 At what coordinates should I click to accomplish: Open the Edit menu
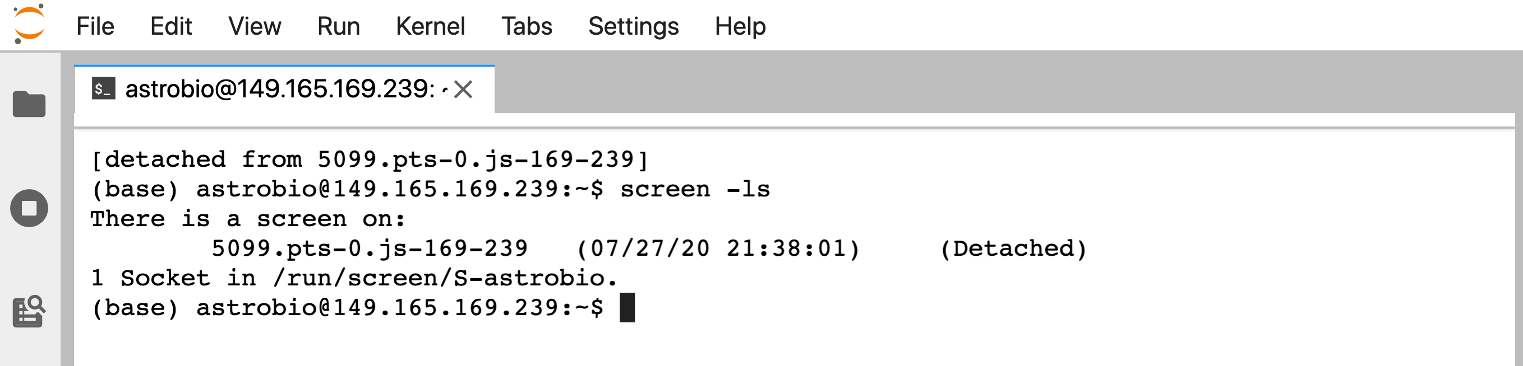(171, 26)
